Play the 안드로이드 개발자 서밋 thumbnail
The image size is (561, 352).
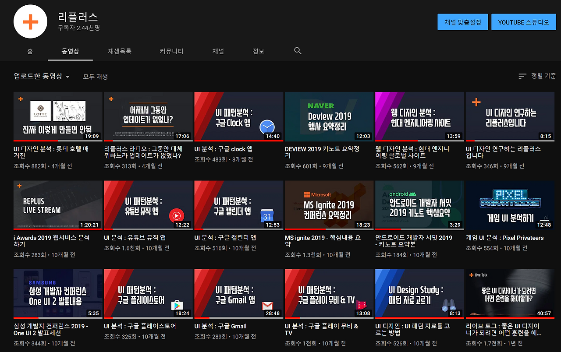419,205
